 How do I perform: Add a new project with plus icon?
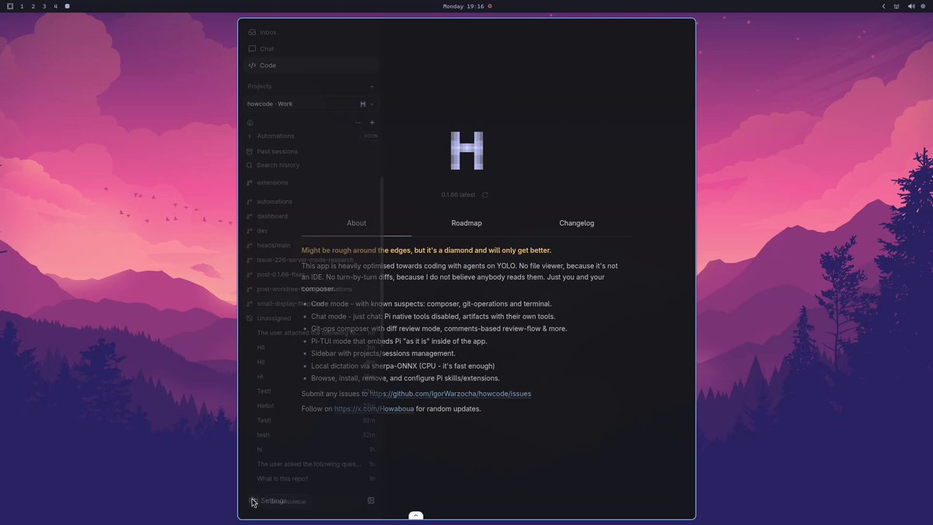(372, 86)
